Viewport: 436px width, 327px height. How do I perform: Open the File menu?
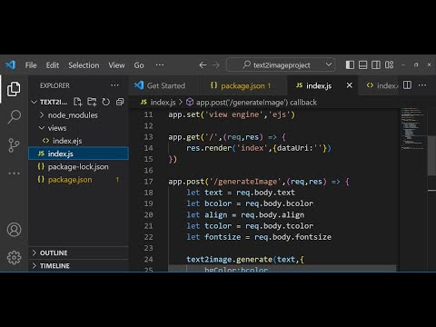coord(31,65)
